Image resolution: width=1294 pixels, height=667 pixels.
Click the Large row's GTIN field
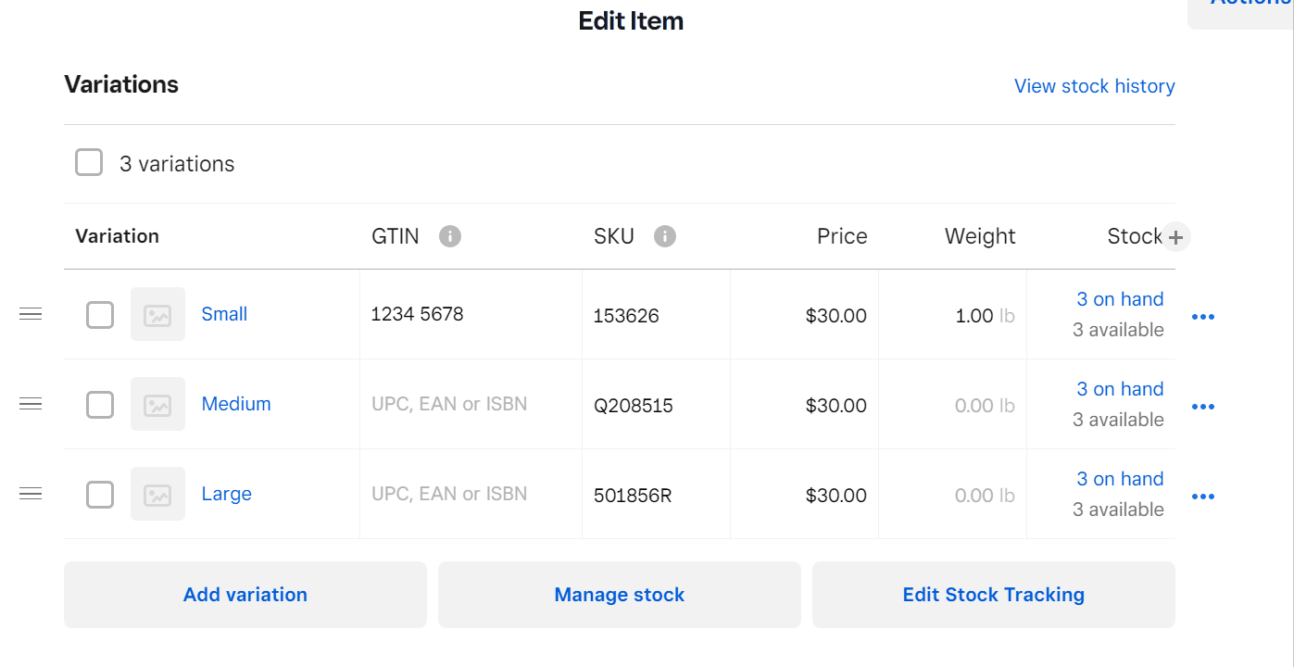tap(471, 494)
